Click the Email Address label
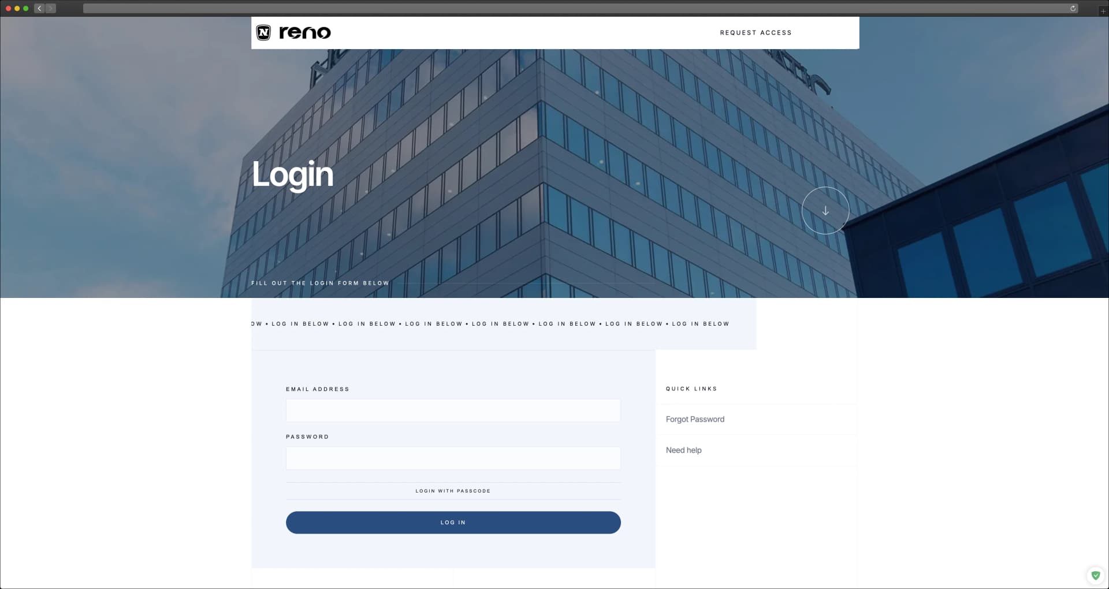The width and height of the screenshot is (1109, 589). point(318,389)
